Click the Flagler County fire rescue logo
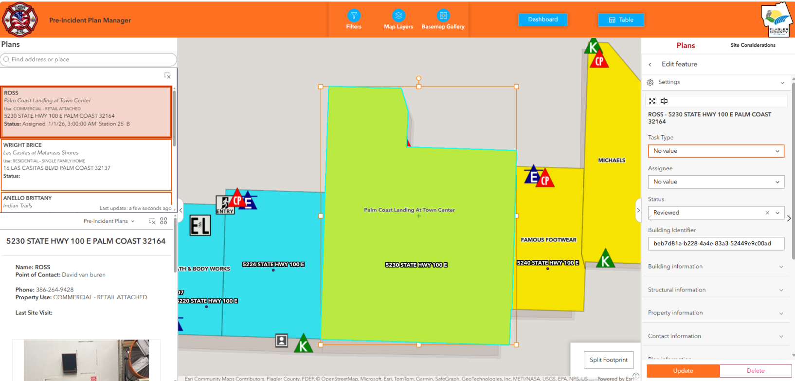 19,19
